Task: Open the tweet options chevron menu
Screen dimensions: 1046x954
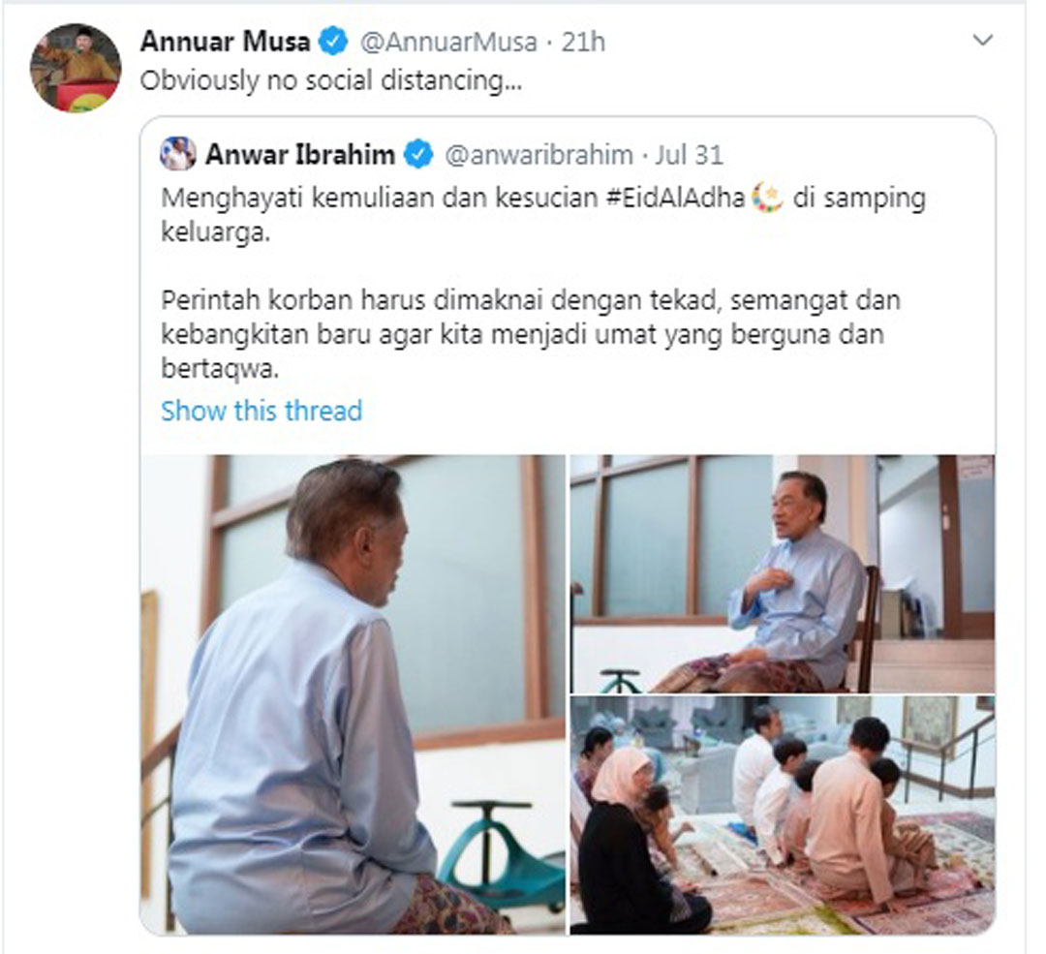Action: point(983,41)
